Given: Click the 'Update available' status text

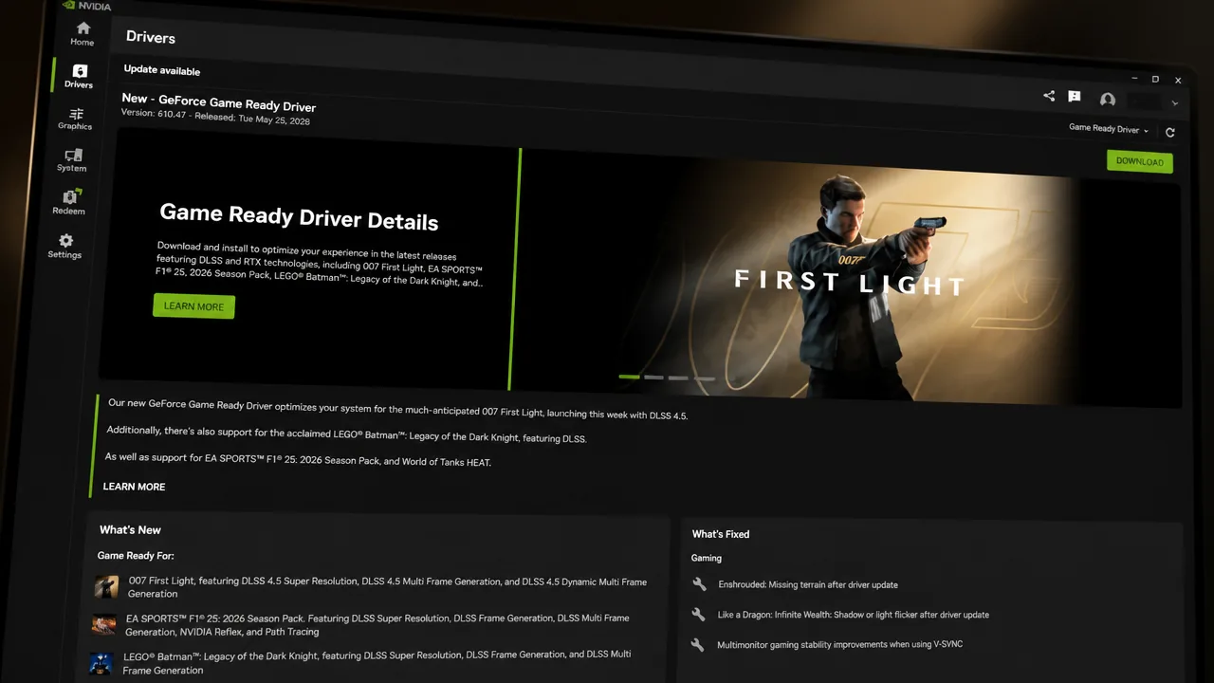Looking at the screenshot, I should point(161,70).
